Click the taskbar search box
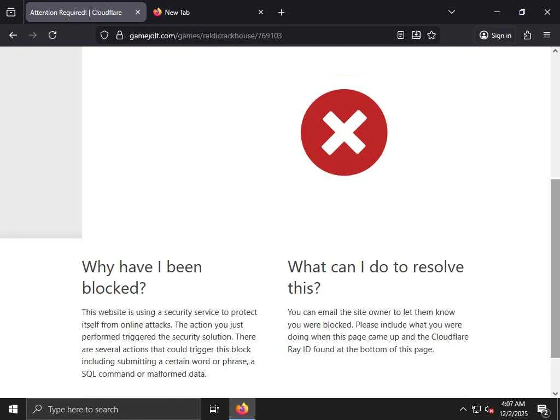The width and height of the screenshot is (560, 420). pyautogui.click(x=114, y=409)
